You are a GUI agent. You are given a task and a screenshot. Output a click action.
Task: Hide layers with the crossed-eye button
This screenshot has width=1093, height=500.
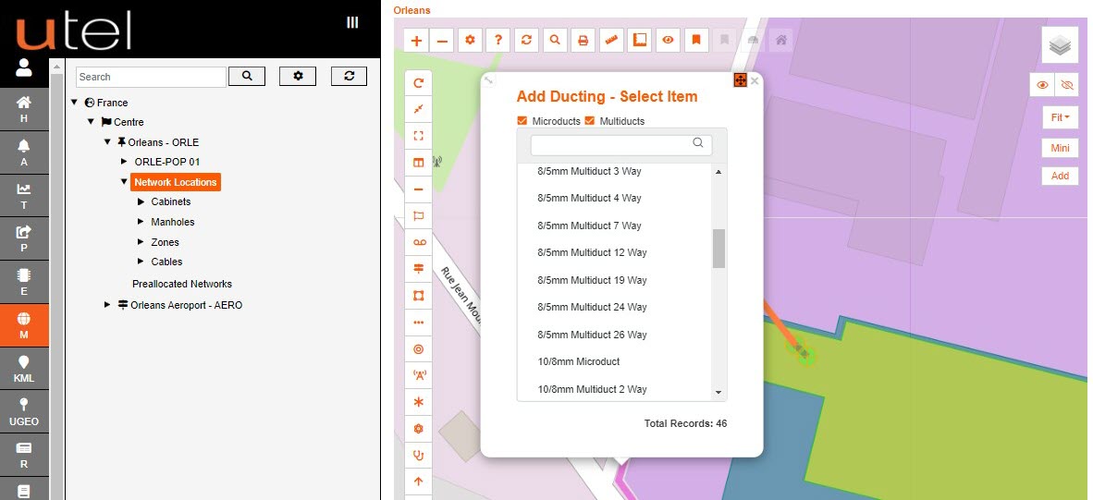[1066, 85]
